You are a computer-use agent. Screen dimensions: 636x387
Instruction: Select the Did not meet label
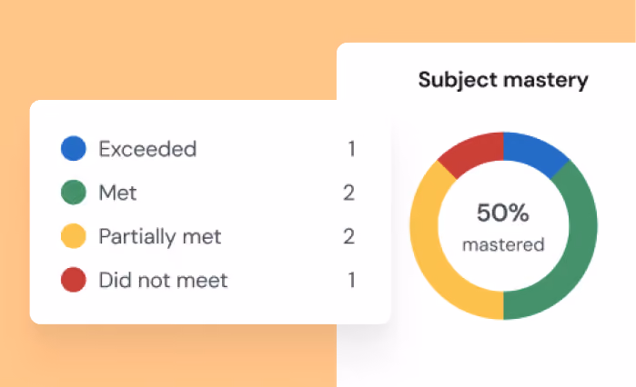pyautogui.click(x=163, y=280)
